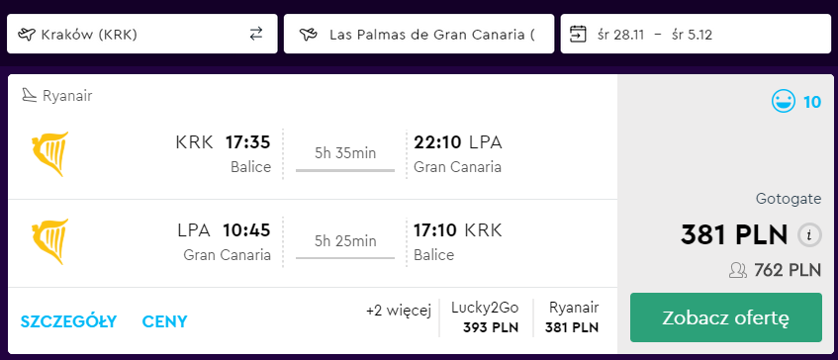Click the smiley rating icon beside 10

784,101
